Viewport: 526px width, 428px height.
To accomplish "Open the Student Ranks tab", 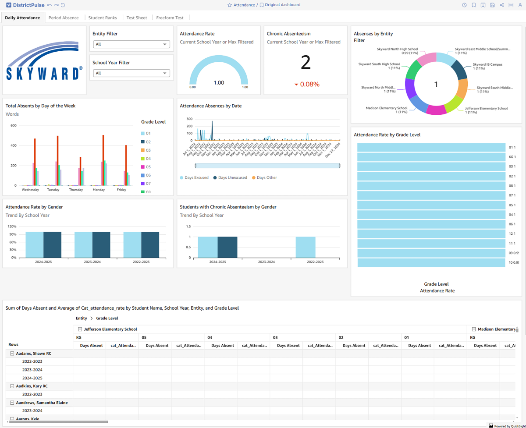I will 103,18.
